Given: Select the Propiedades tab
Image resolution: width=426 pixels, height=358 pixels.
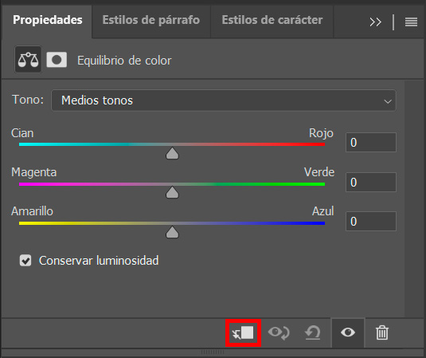Looking at the screenshot, I should [48, 20].
